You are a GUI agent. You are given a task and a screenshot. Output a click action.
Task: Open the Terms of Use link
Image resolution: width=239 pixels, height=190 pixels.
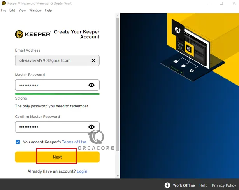point(74,142)
